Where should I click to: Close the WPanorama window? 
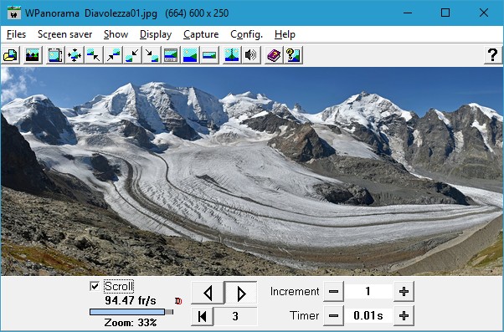tap(484, 13)
